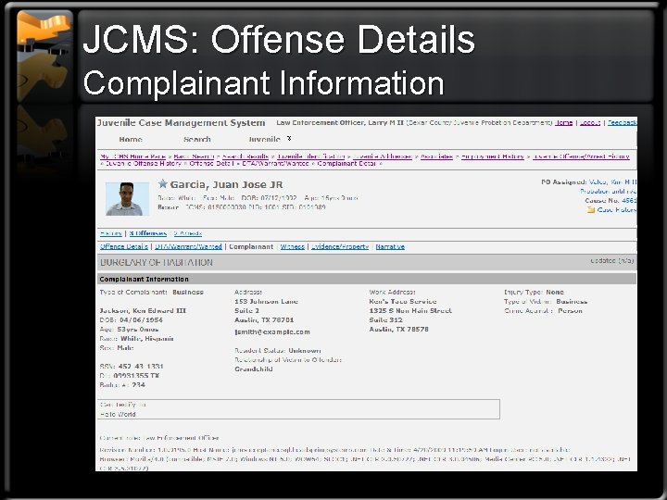Image resolution: width=667 pixels, height=500 pixels.
Task: Click the Crime Against Person value
Action: (x=570, y=311)
